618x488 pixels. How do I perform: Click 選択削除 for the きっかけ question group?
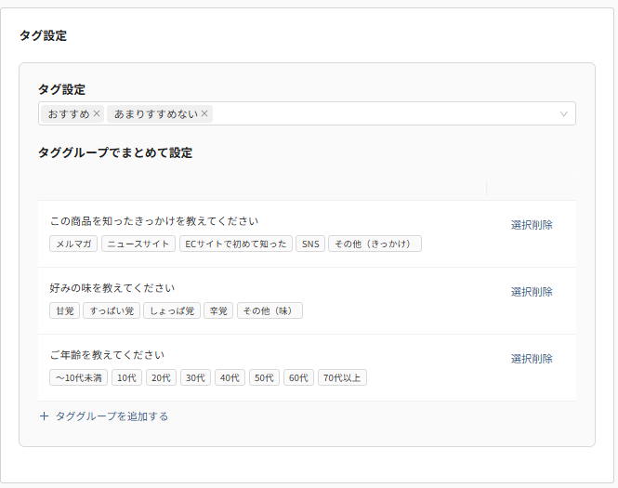531,225
